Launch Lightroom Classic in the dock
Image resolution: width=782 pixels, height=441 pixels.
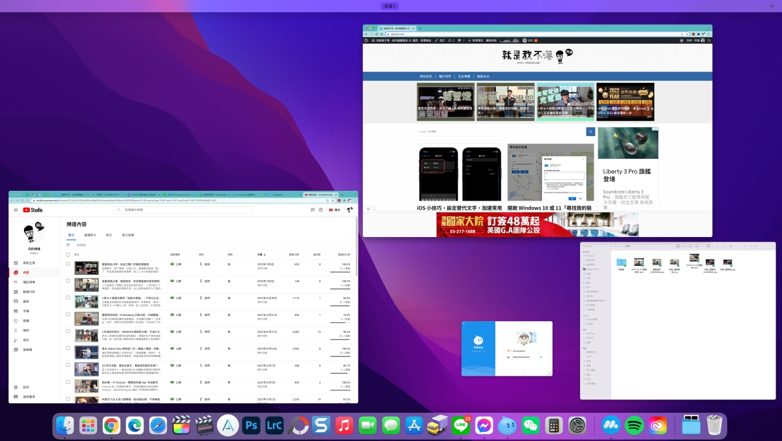coord(274,426)
